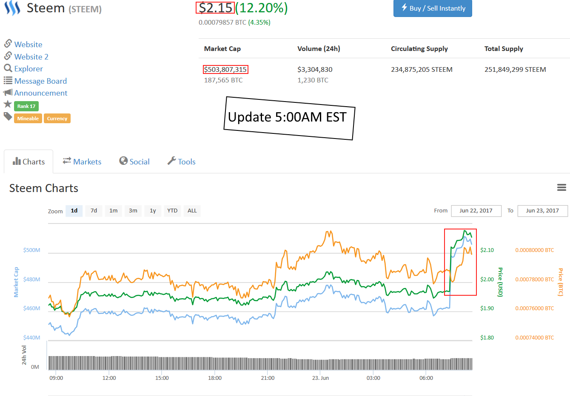Click the 1,230 BTC volume text
Viewport: 570px width, 396px height.
coord(313,80)
